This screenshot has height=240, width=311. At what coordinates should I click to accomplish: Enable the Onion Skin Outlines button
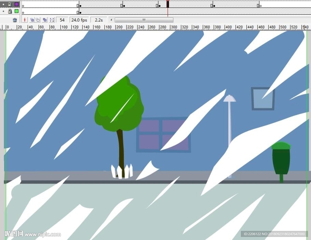click(x=38, y=20)
